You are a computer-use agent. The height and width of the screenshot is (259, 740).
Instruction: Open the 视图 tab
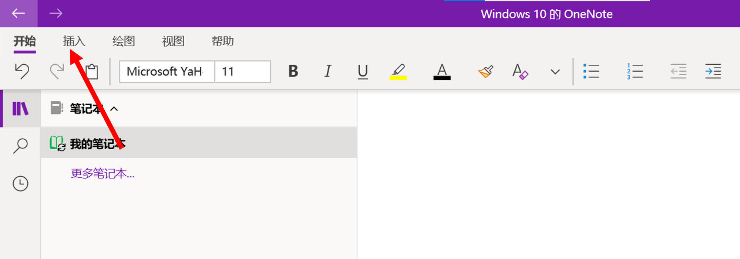click(173, 41)
